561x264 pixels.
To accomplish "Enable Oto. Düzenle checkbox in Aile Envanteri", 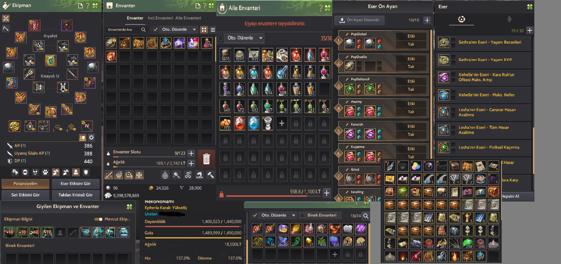I will point(221,38).
